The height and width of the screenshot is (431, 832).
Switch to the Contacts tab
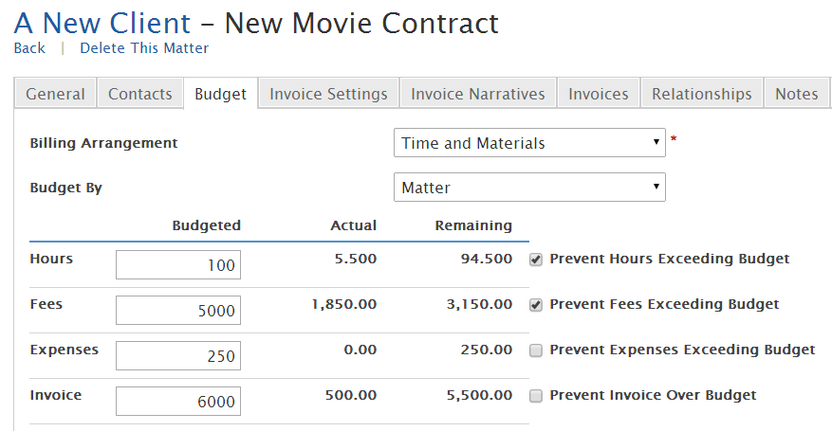tap(140, 94)
